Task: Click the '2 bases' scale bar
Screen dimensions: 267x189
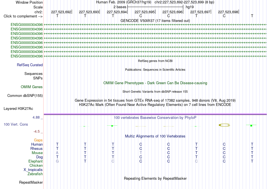Action: [155, 7]
